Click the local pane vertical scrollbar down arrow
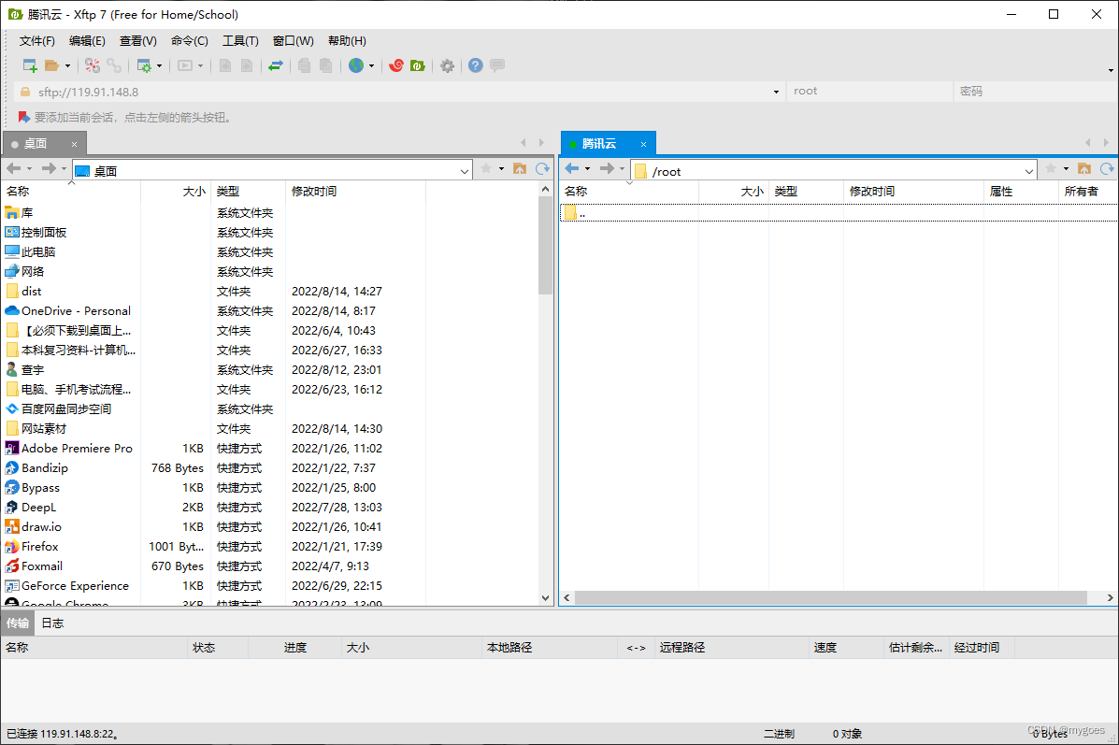Viewport: 1119px width, 745px height. tap(545, 598)
